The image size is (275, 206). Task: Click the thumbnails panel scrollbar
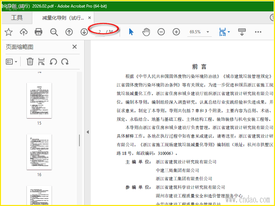click(x=79, y=140)
